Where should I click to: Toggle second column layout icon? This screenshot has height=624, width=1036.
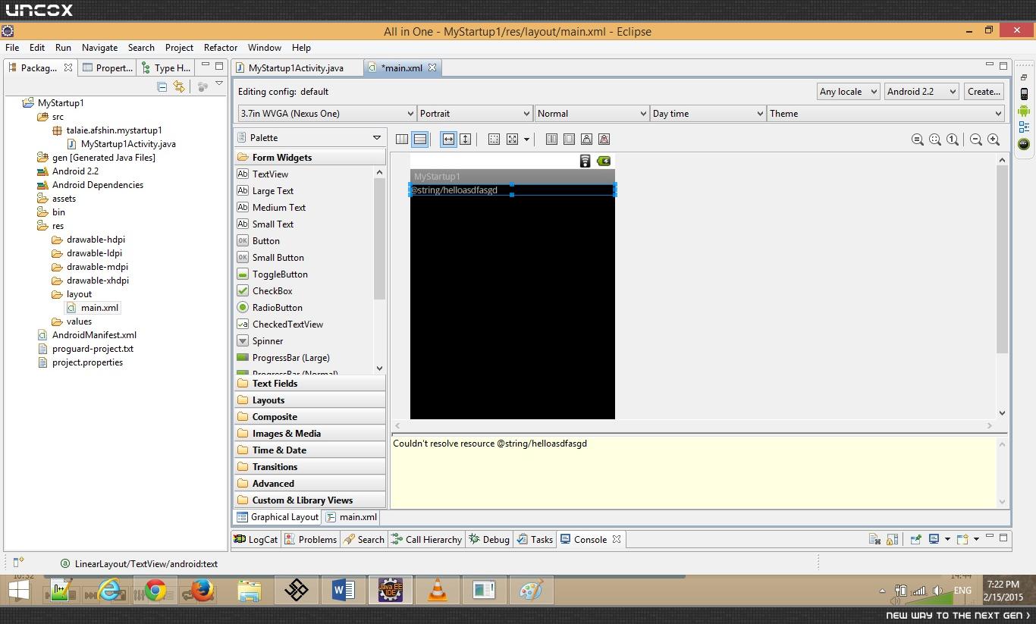pos(569,140)
